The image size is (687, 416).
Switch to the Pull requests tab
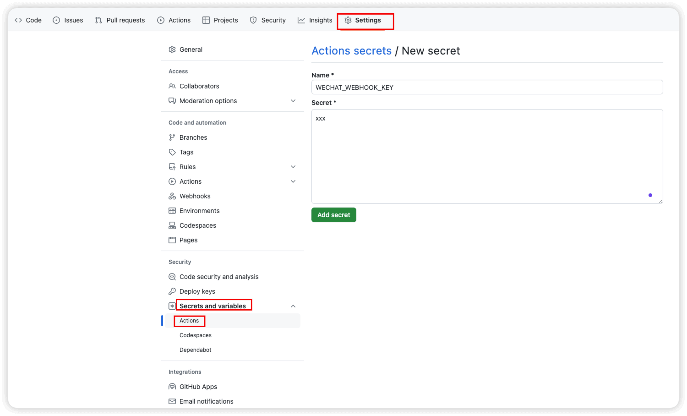pyautogui.click(x=120, y=20)
